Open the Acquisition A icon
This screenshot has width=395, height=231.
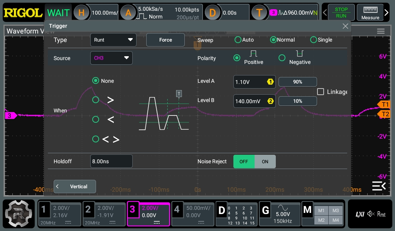click(x=128, y=13)
